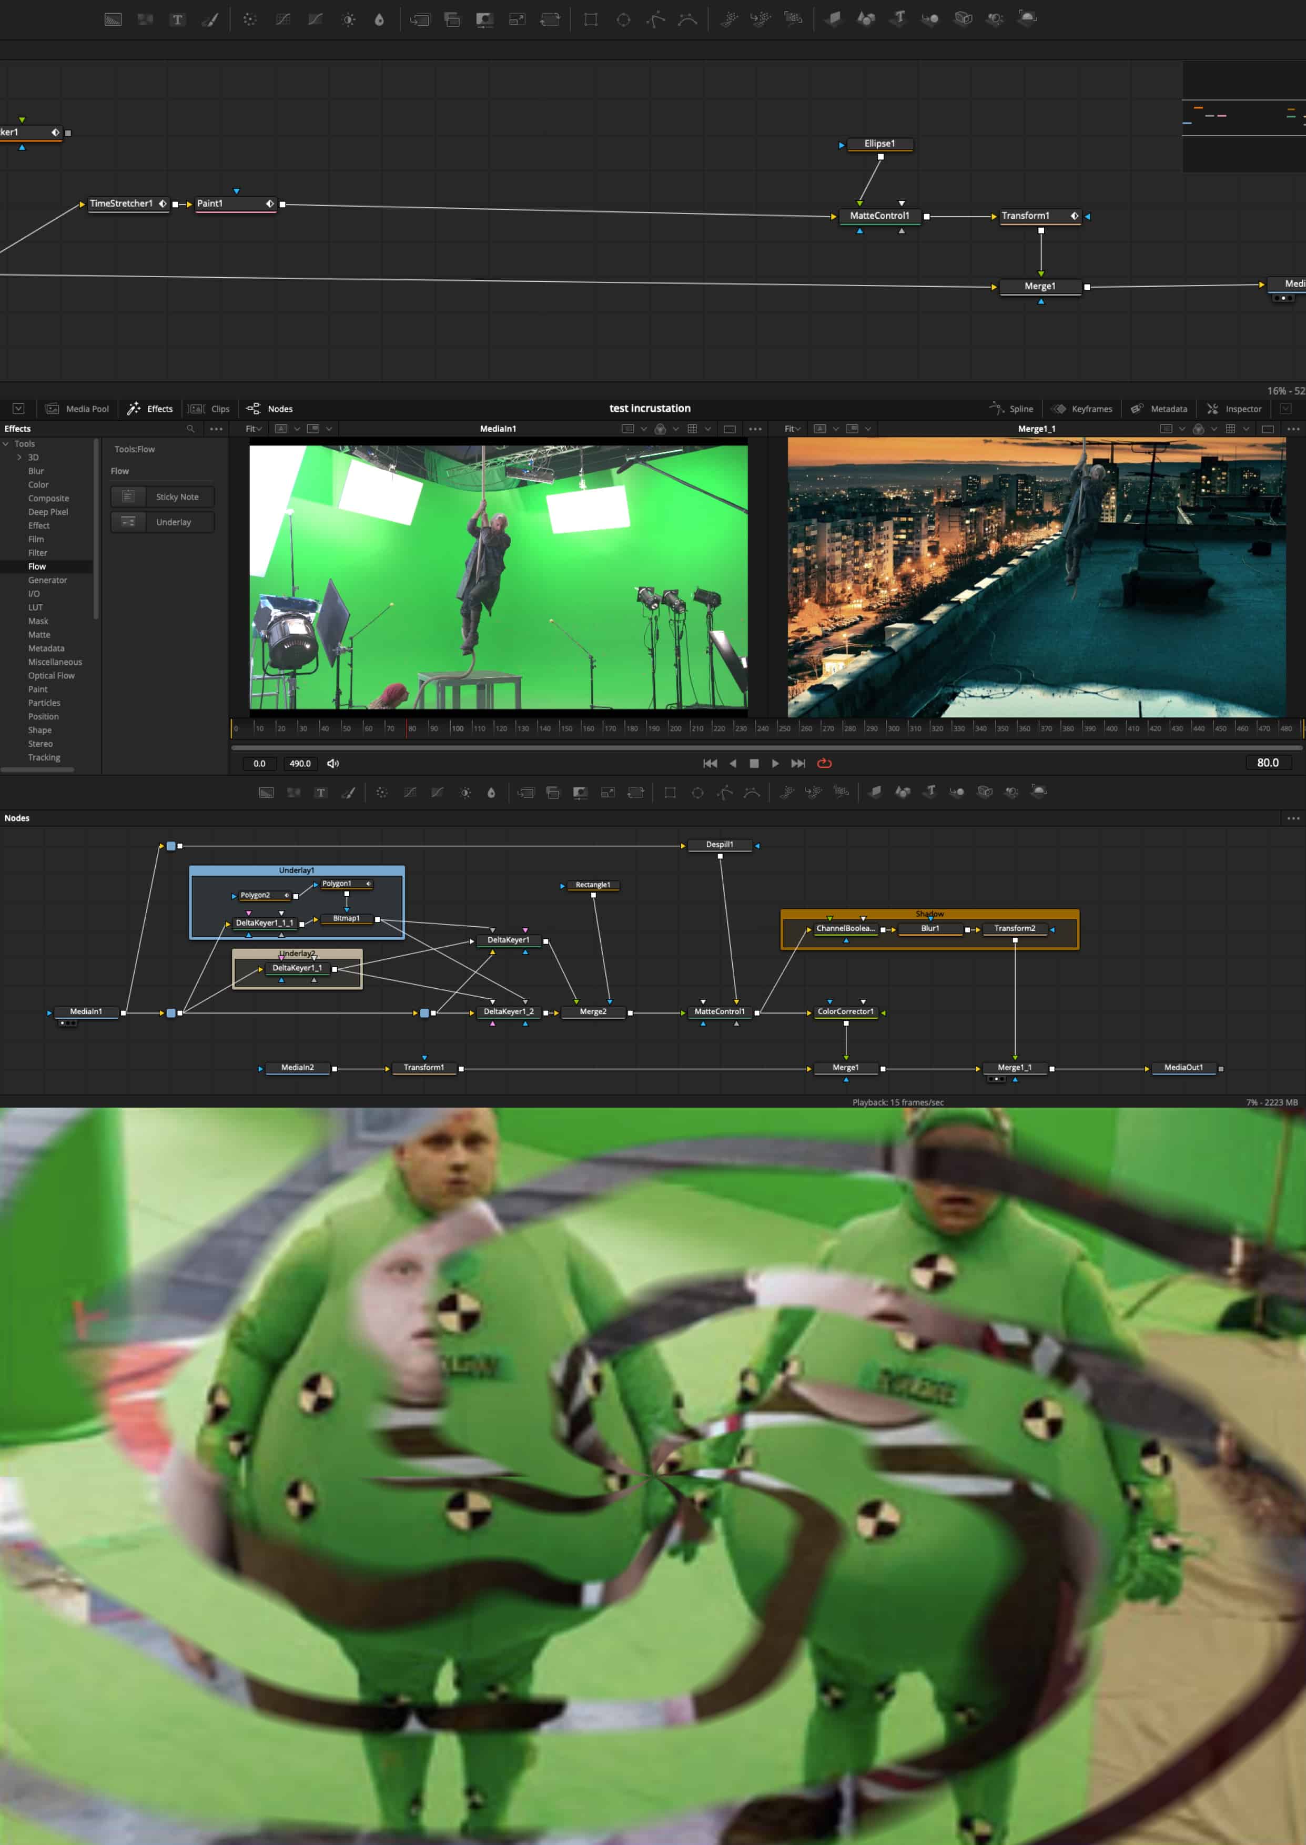This screenshot has width=1306, height=1845.
Task: Select the Paint tool in toolbar above Nodes panel
Action: tap(348, 793)
